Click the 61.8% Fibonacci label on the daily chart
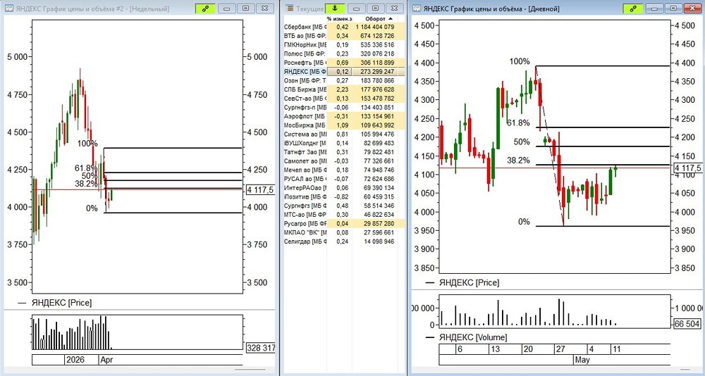705x376 pixels. coord(518,123)
